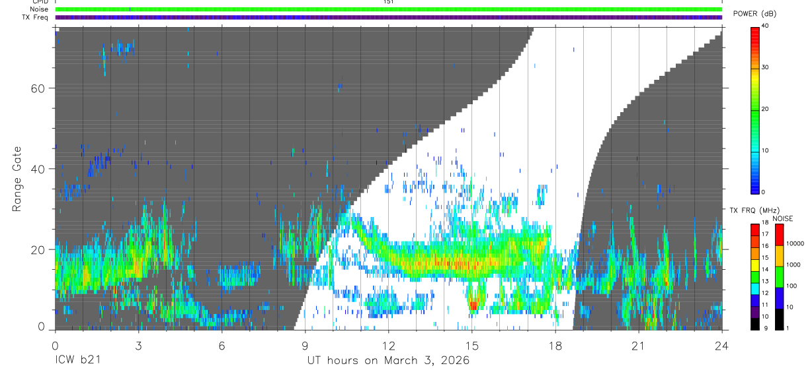Click the green Noise strip bar
This screenshot has height=374, width=812.
[389, 9]
